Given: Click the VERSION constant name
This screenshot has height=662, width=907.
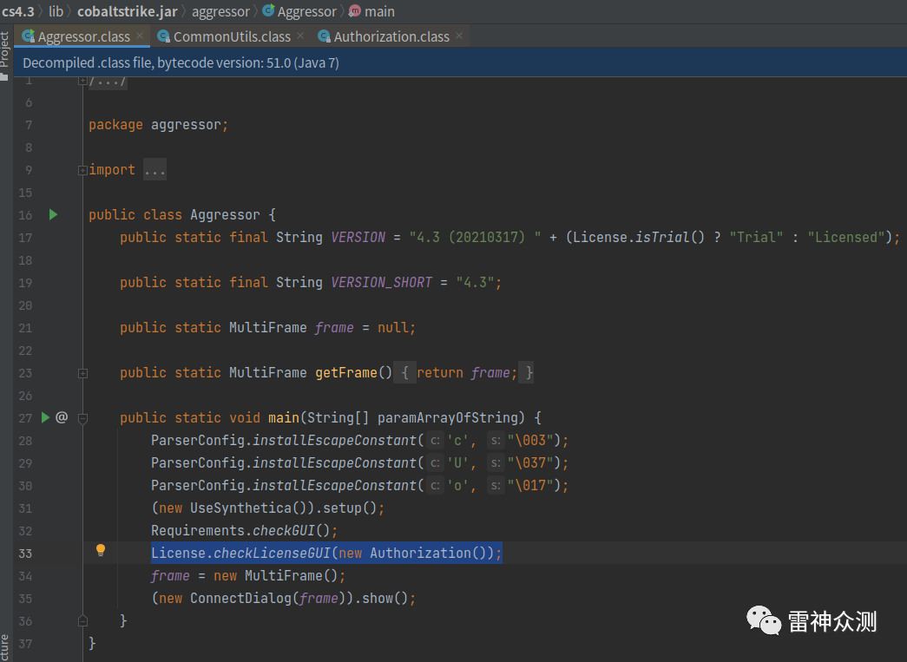Looking at the screenshot, I should pos(358,237).
